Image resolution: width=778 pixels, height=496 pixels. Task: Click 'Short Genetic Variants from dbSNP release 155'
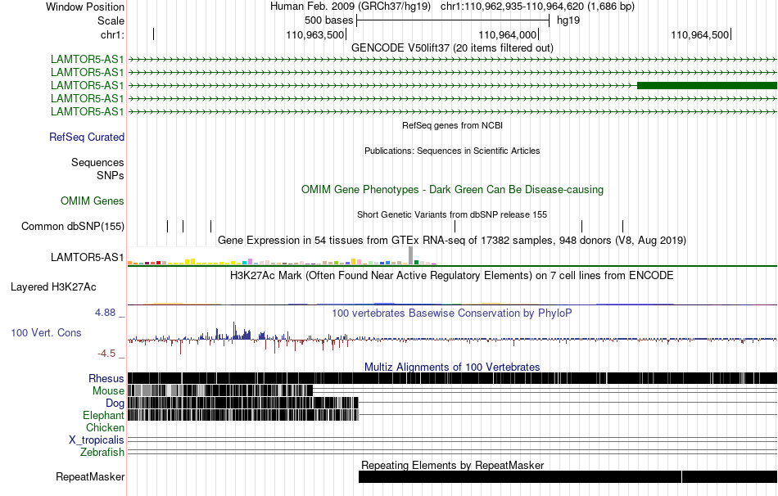(452, 214)
